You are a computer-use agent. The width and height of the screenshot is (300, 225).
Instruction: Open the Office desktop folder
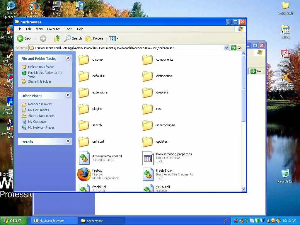click(x=285, y=32)
